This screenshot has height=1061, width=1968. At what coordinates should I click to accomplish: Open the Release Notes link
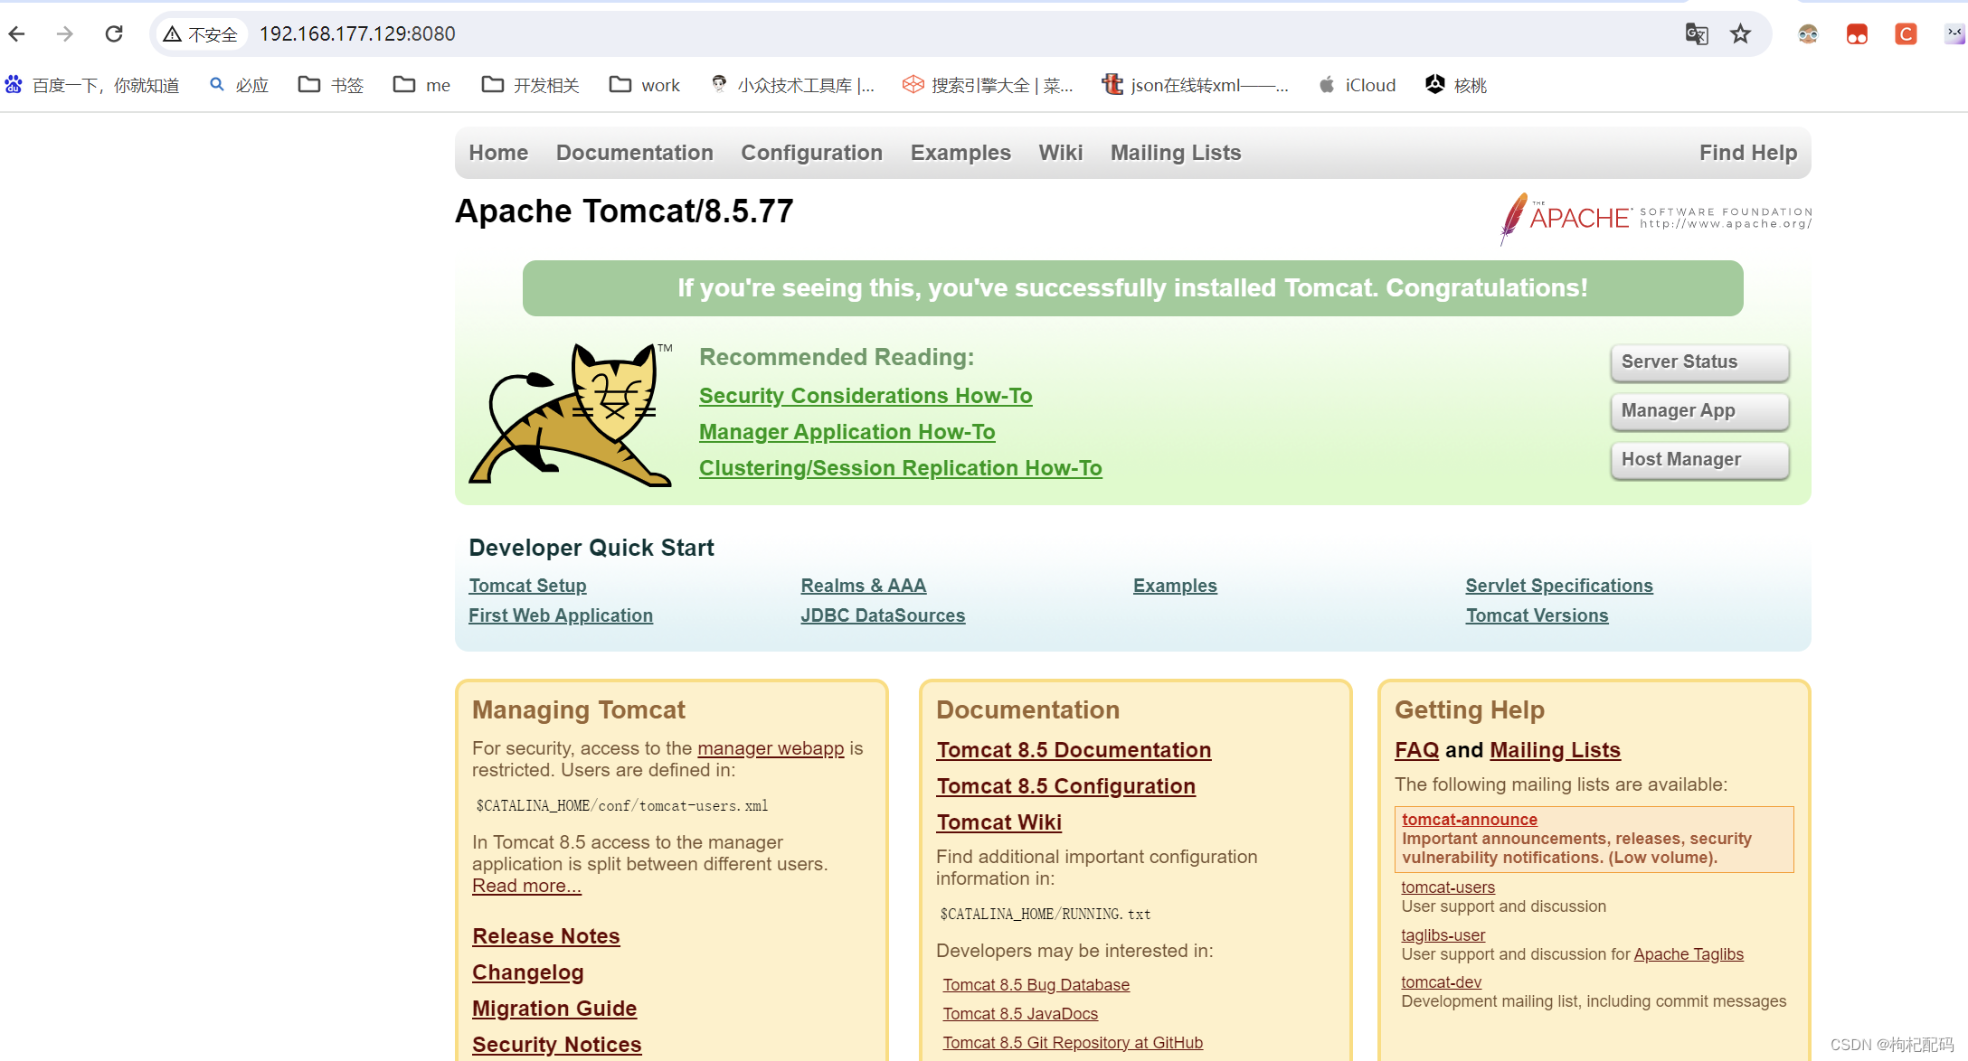[546, 936]
